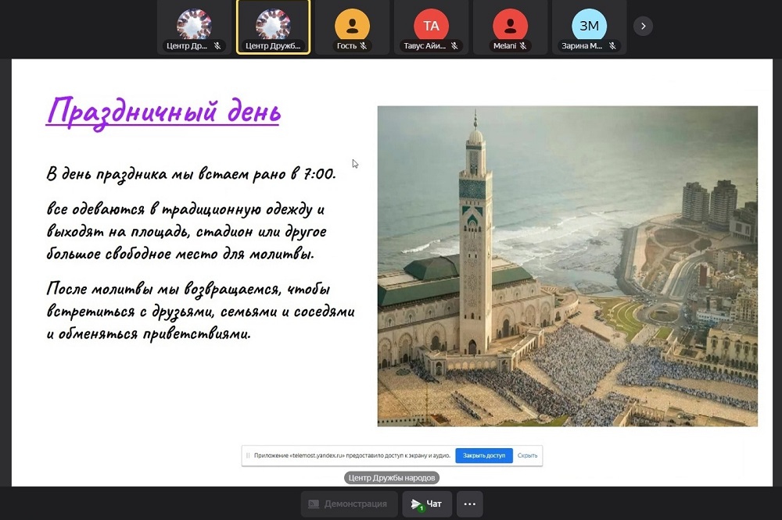Click the muted microphone icon of Тавус
Image resolution: width=782 pixels, height=520 pixels.
coord(455,46)
